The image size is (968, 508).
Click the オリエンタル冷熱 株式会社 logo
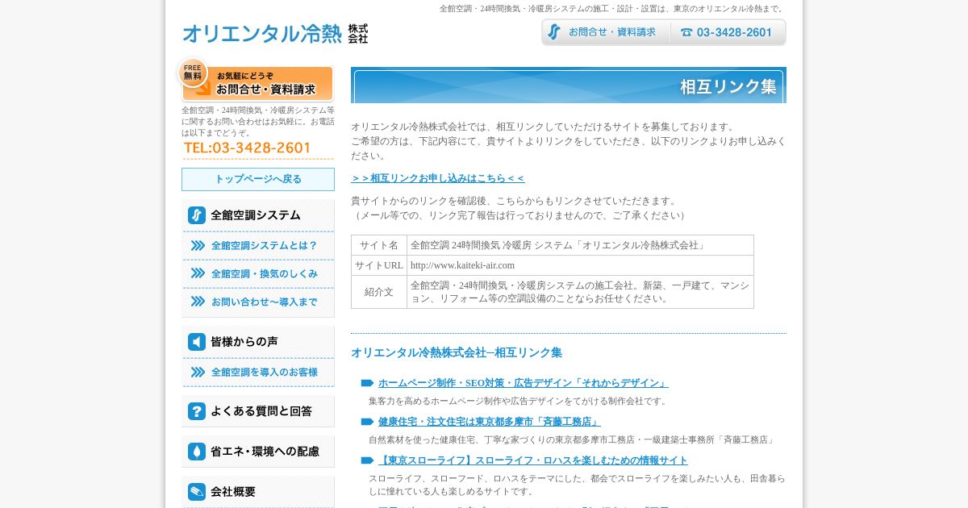point(275,33)
